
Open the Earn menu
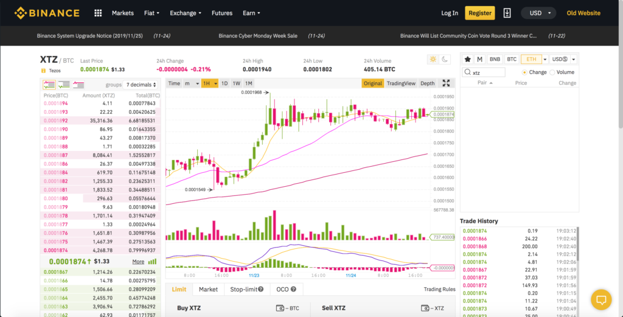[x=251, y=13]
